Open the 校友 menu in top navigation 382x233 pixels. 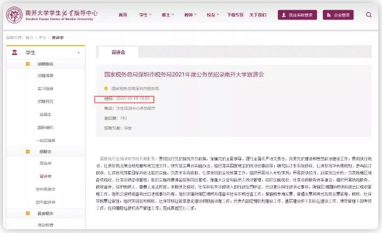212,15
